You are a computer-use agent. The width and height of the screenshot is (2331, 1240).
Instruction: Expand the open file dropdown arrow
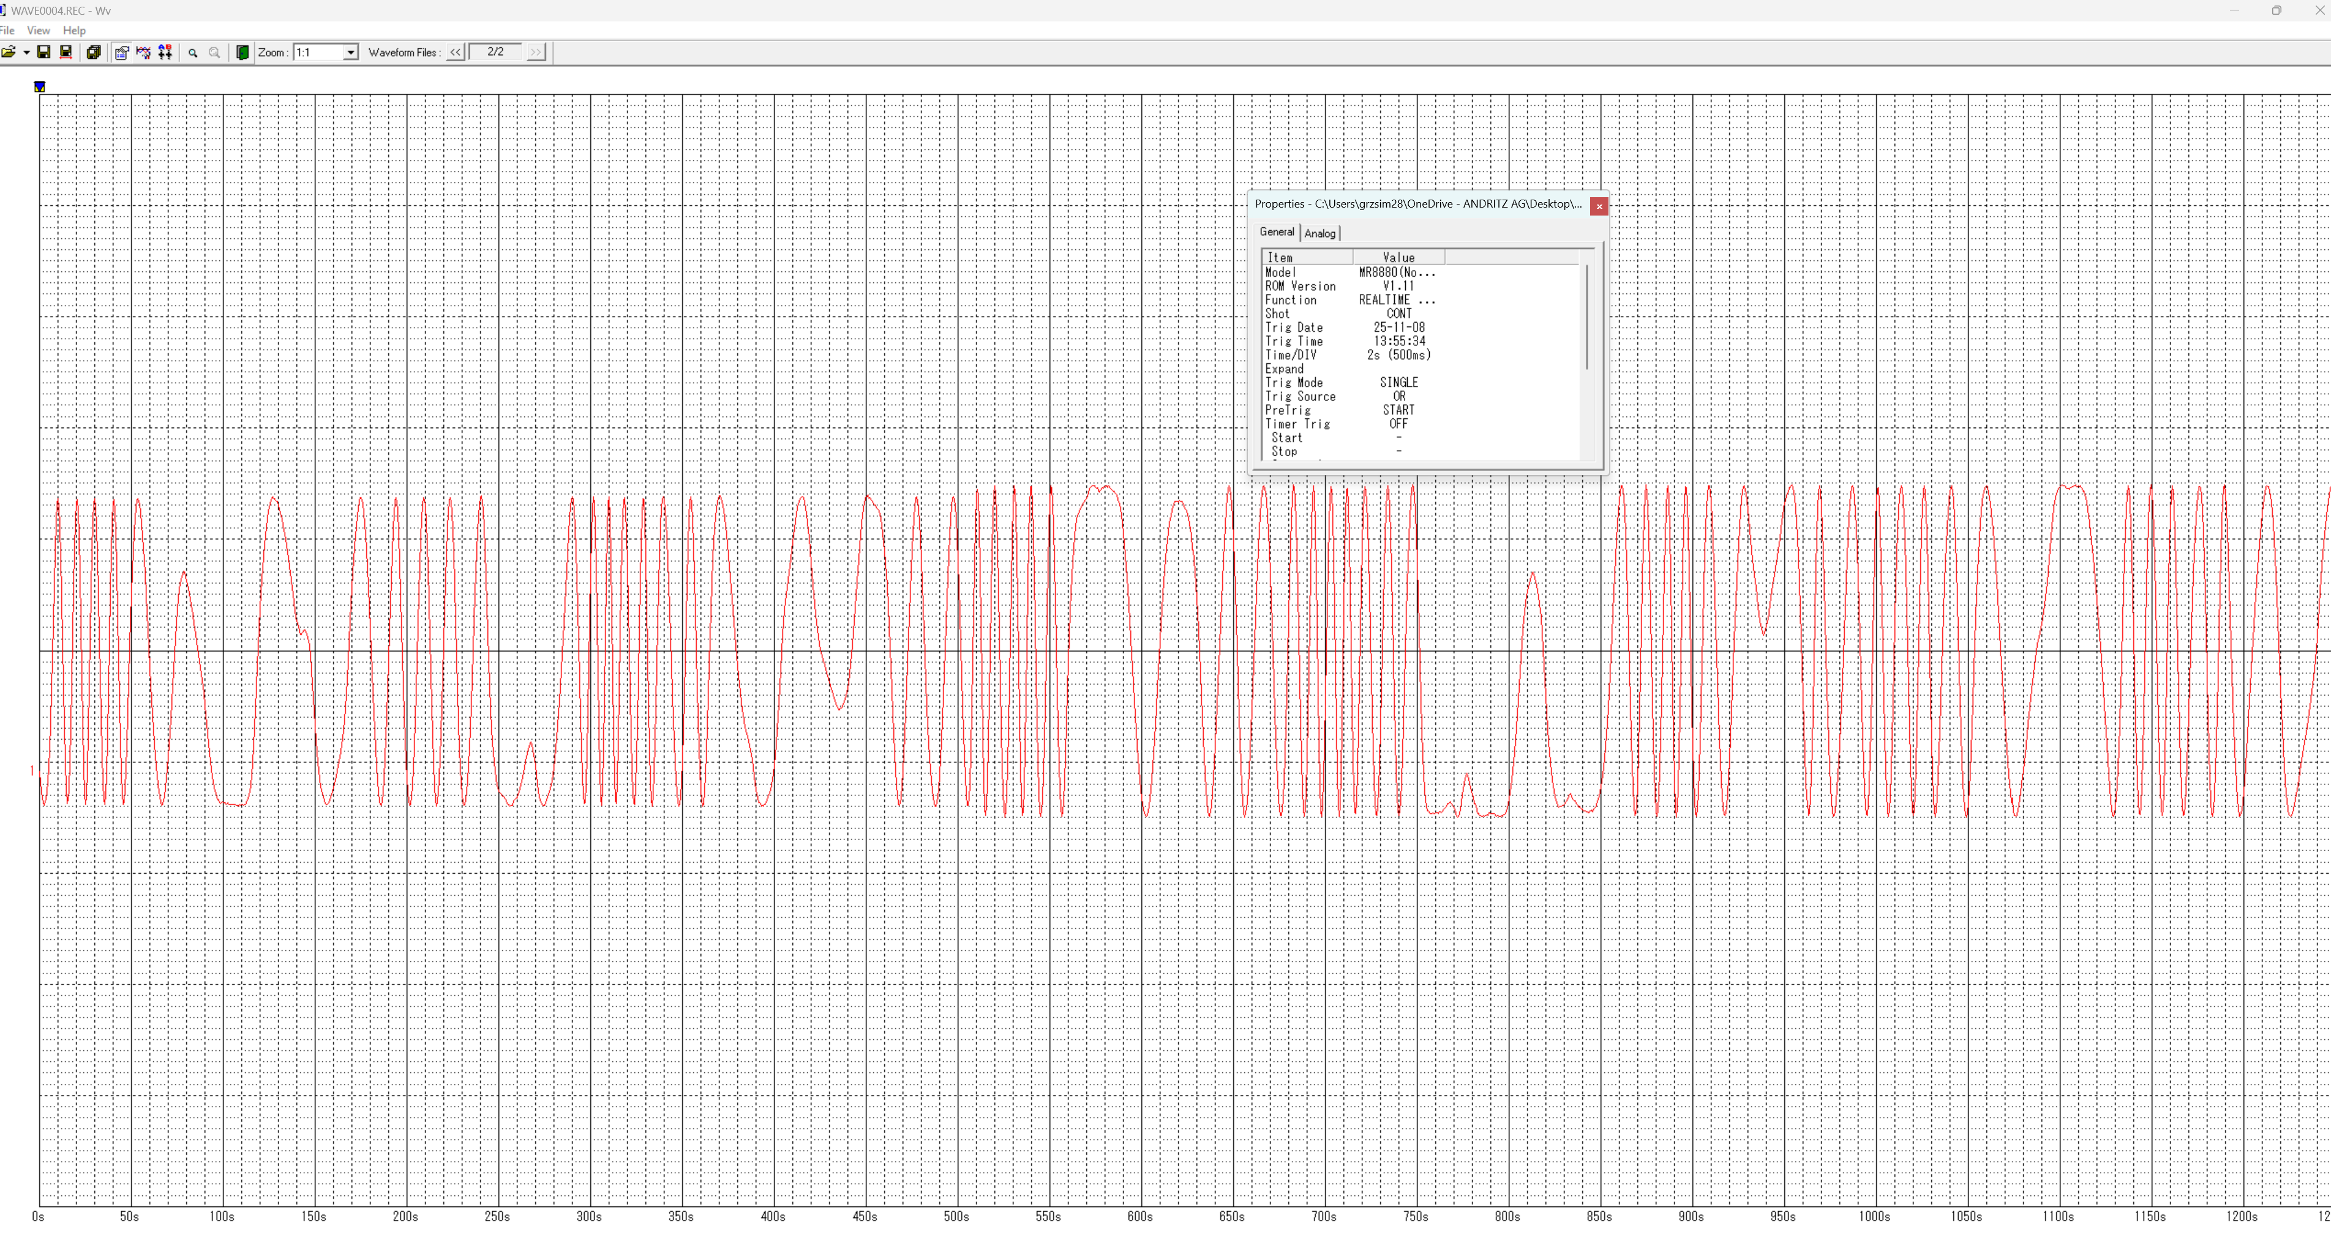click(26, 53)
